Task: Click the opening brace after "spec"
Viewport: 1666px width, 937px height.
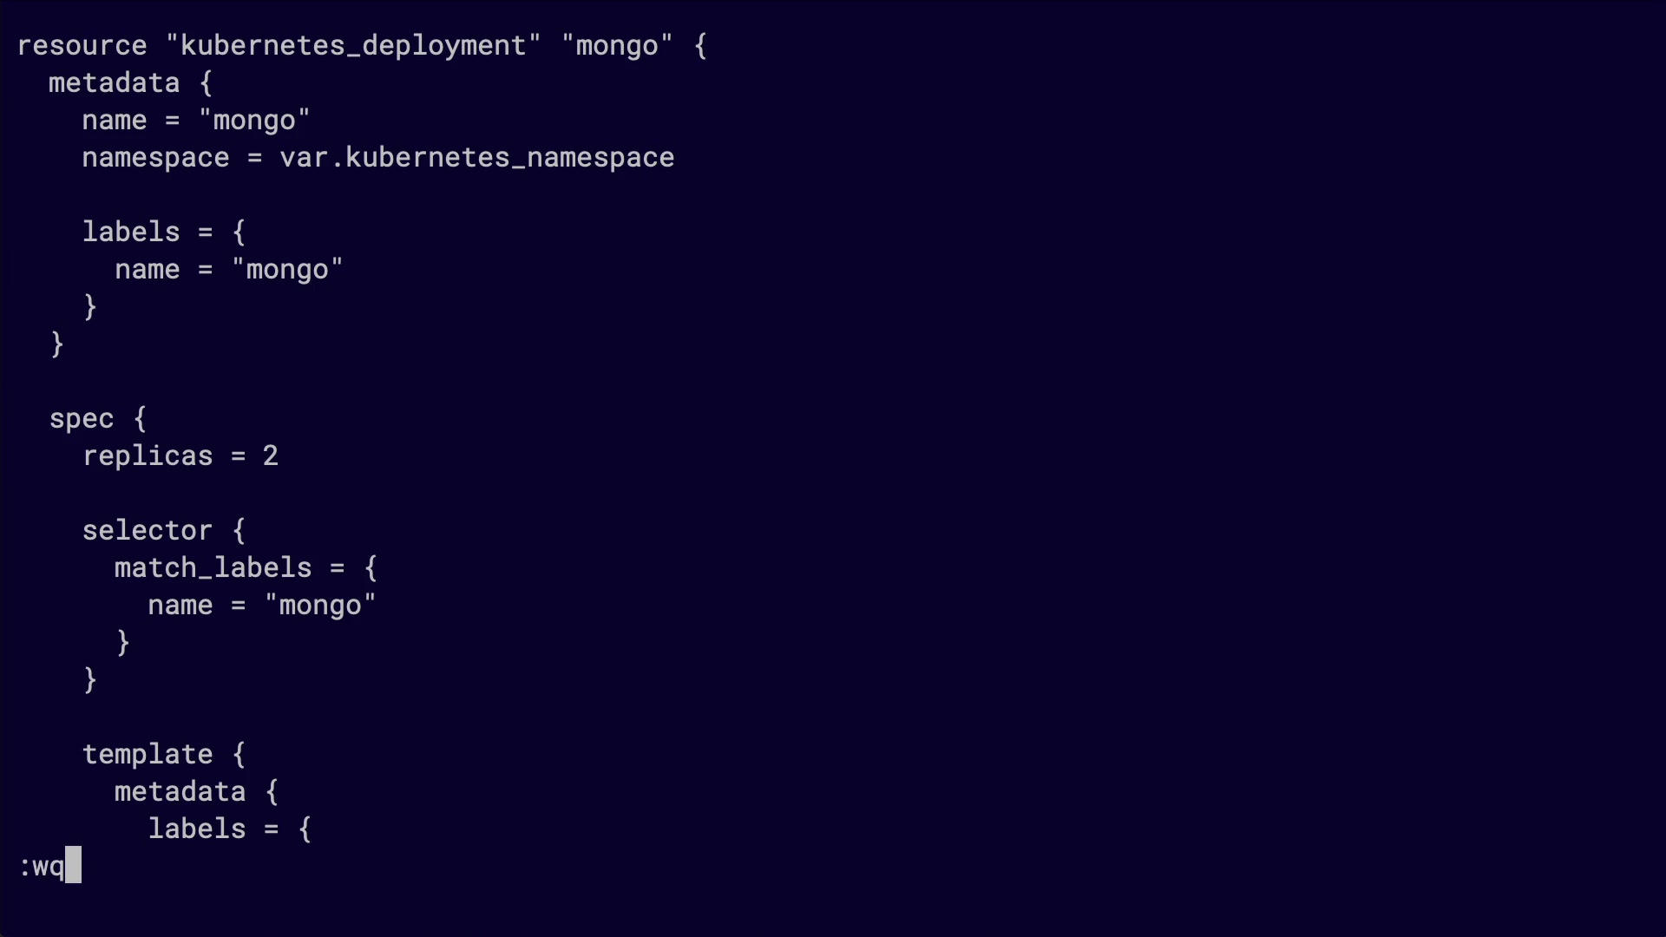Action: (141, 419)
